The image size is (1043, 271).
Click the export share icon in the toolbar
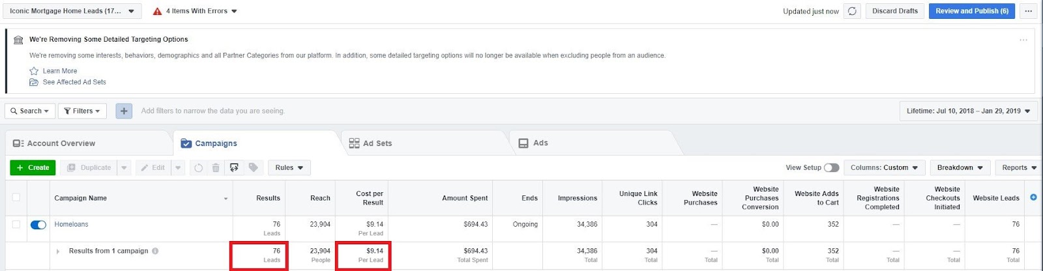234,167
